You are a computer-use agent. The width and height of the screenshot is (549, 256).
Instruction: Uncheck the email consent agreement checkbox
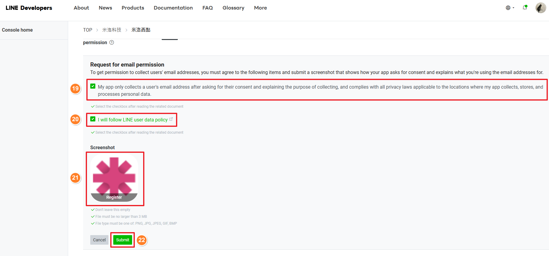tap(93, 87)
